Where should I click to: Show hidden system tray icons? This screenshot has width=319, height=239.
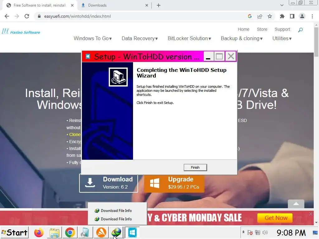point(243,232)
